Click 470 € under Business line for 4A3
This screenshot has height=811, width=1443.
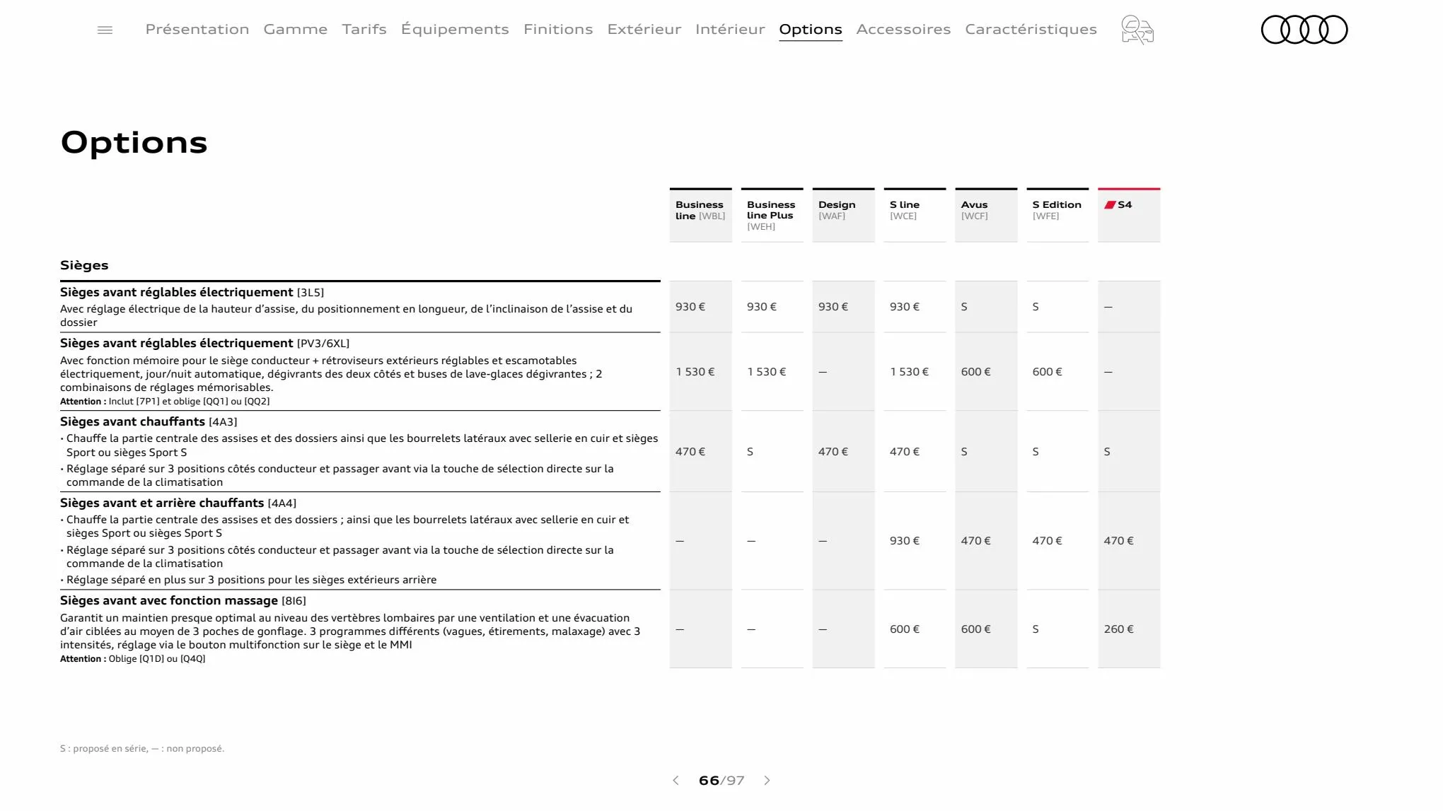coord(690,452)
